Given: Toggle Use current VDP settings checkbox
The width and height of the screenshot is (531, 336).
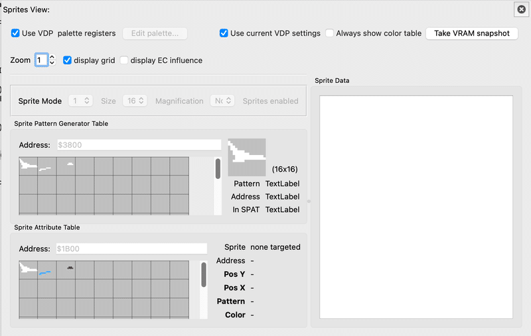Looking at the screenshot, I should 224,33.
